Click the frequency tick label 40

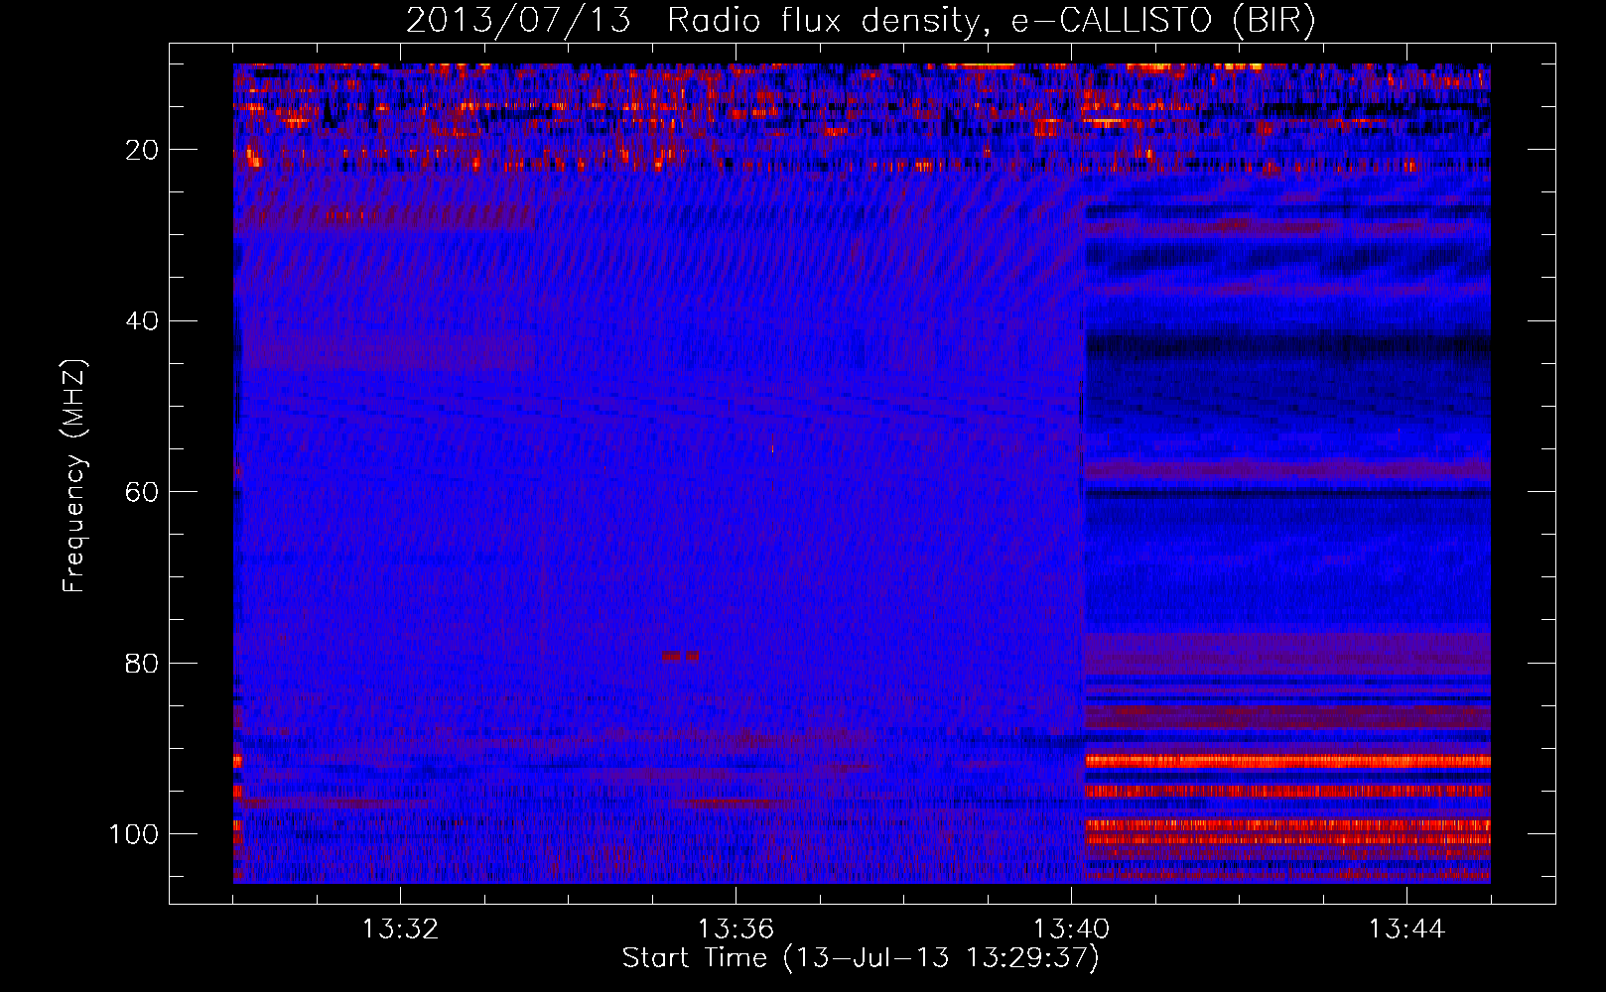[x=143, y=320]
